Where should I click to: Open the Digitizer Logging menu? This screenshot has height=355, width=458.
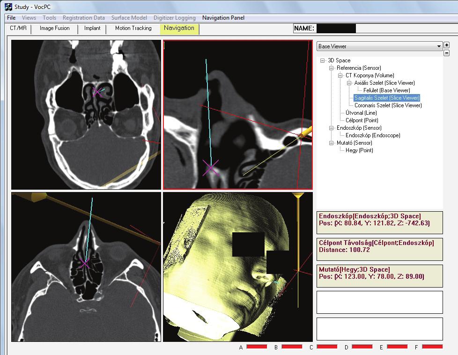tap(175, 18)
